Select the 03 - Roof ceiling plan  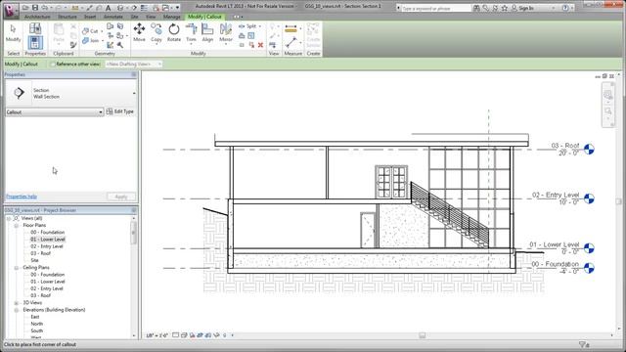click(x=41, y=295)
